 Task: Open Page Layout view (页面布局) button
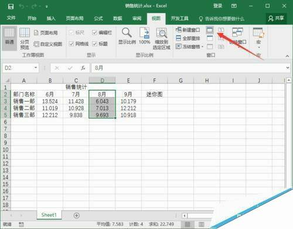(x=46, y=33)
